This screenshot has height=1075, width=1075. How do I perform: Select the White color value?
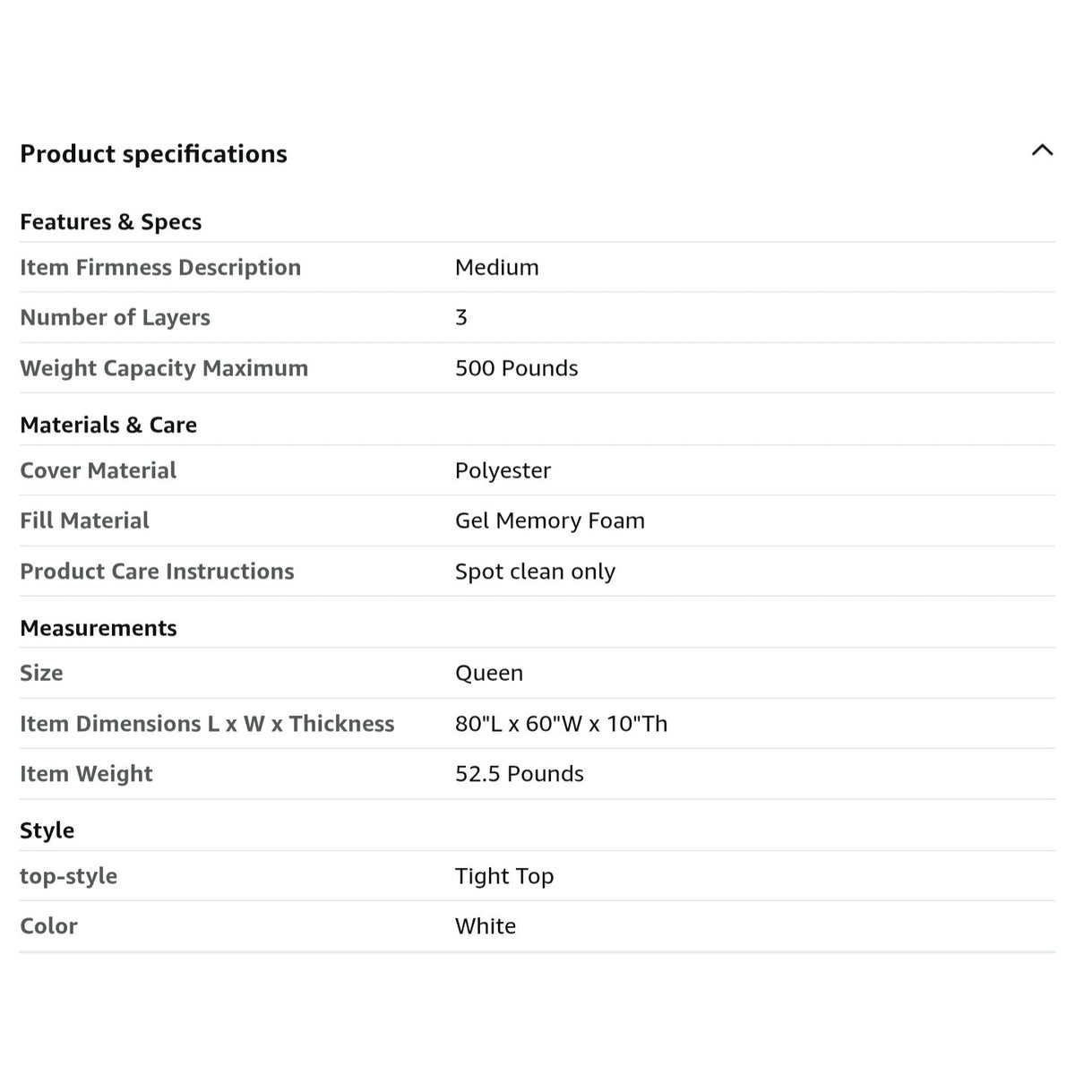pos(486,926)
